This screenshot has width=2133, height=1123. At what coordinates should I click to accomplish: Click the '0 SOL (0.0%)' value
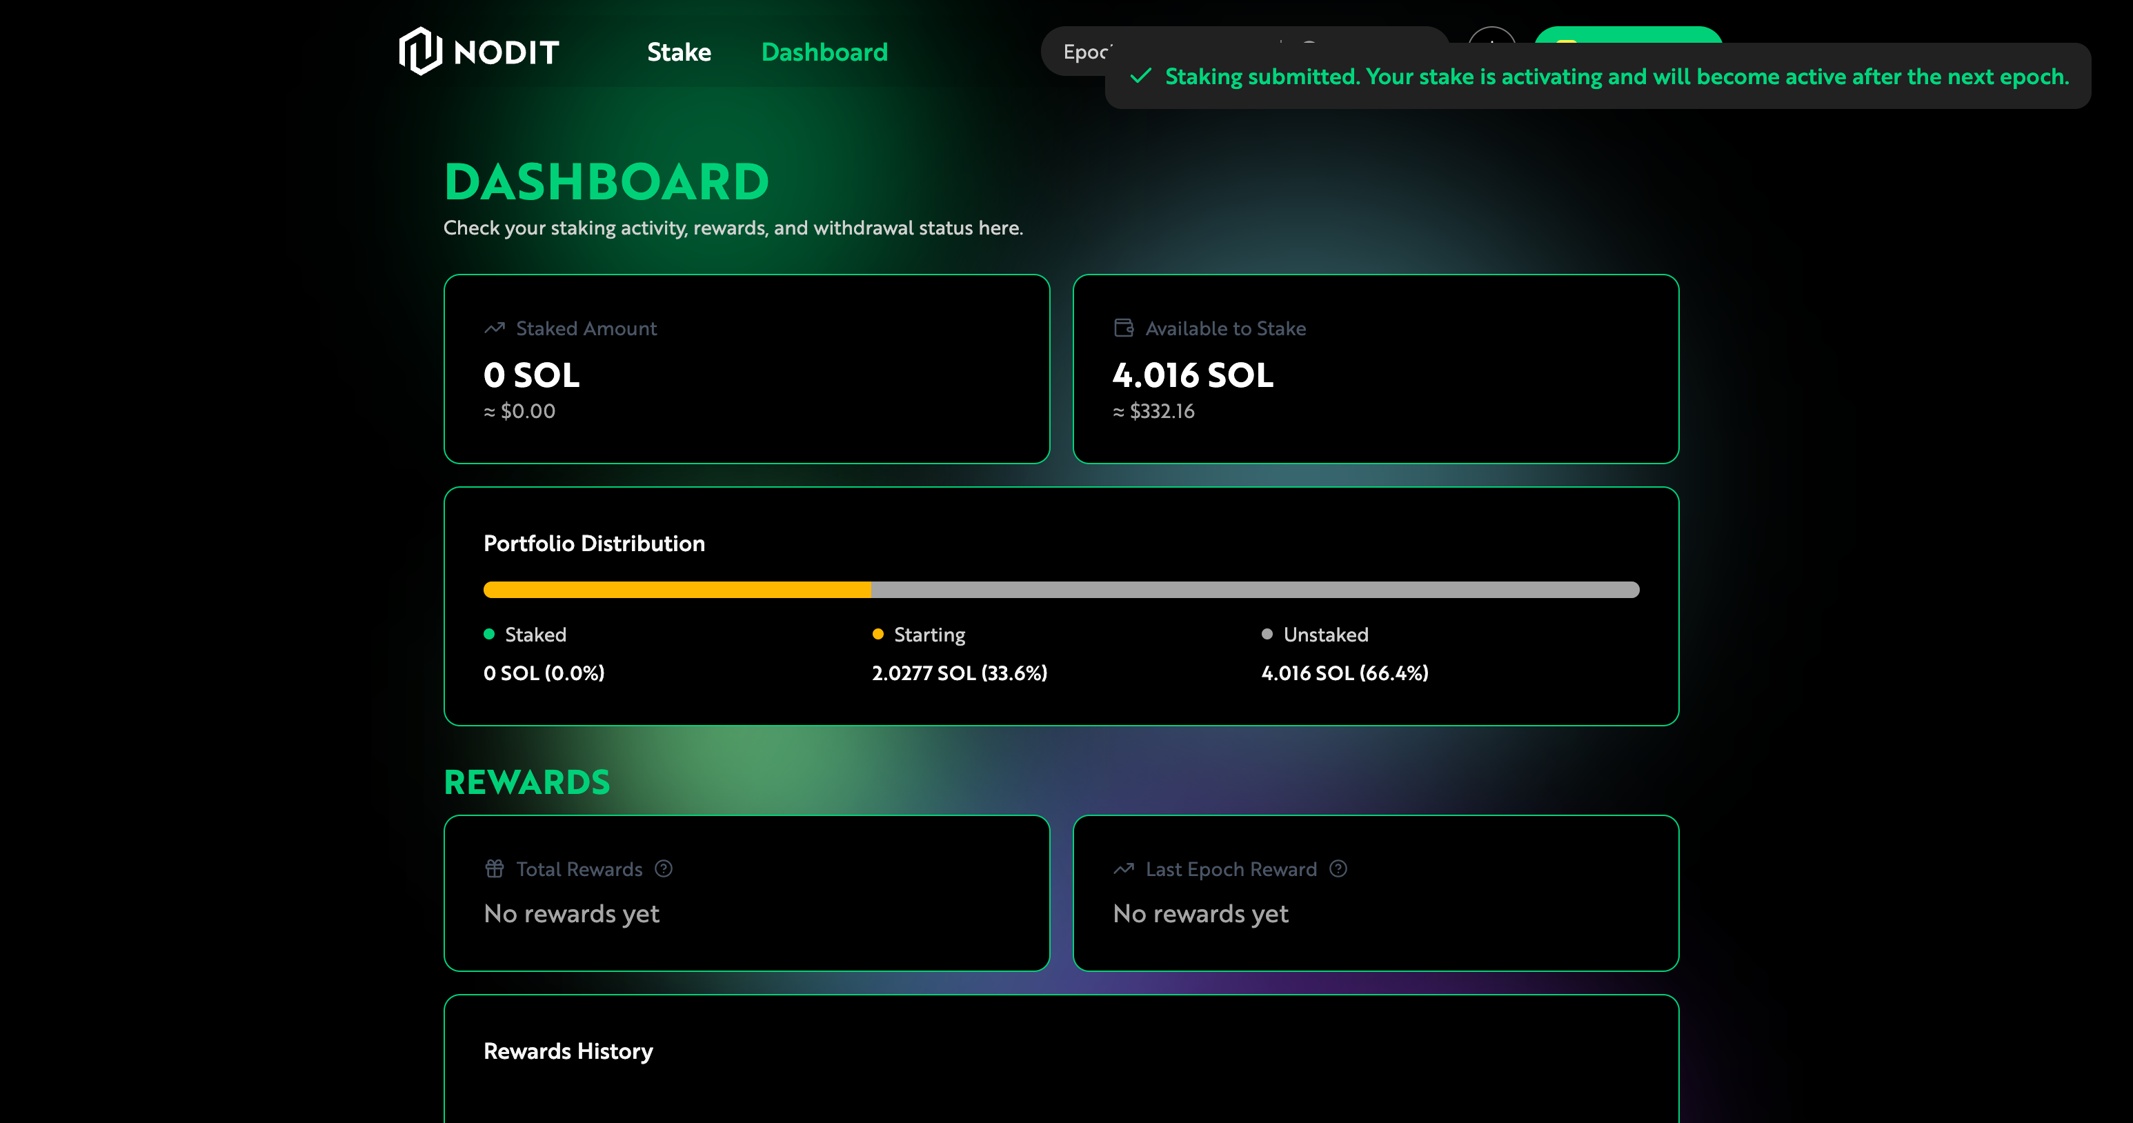pos(544,673)
